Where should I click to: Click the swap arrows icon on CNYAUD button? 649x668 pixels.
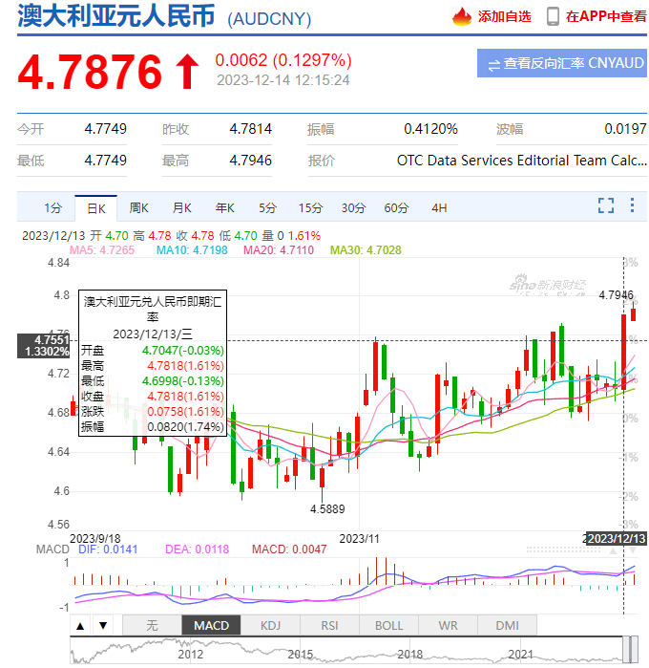[493, 64]
